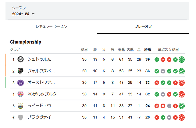
Task: Click the Rapid Wien green crest
Action: coord(21,106)
